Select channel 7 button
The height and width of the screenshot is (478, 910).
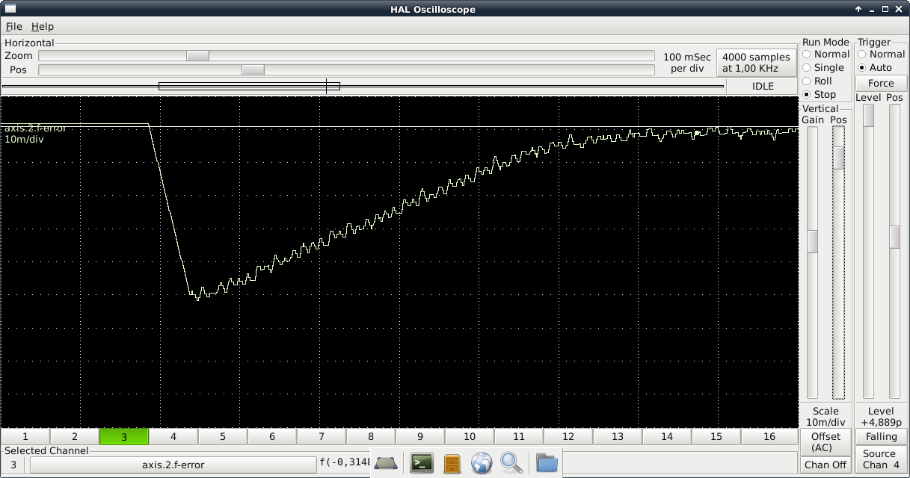321,437
